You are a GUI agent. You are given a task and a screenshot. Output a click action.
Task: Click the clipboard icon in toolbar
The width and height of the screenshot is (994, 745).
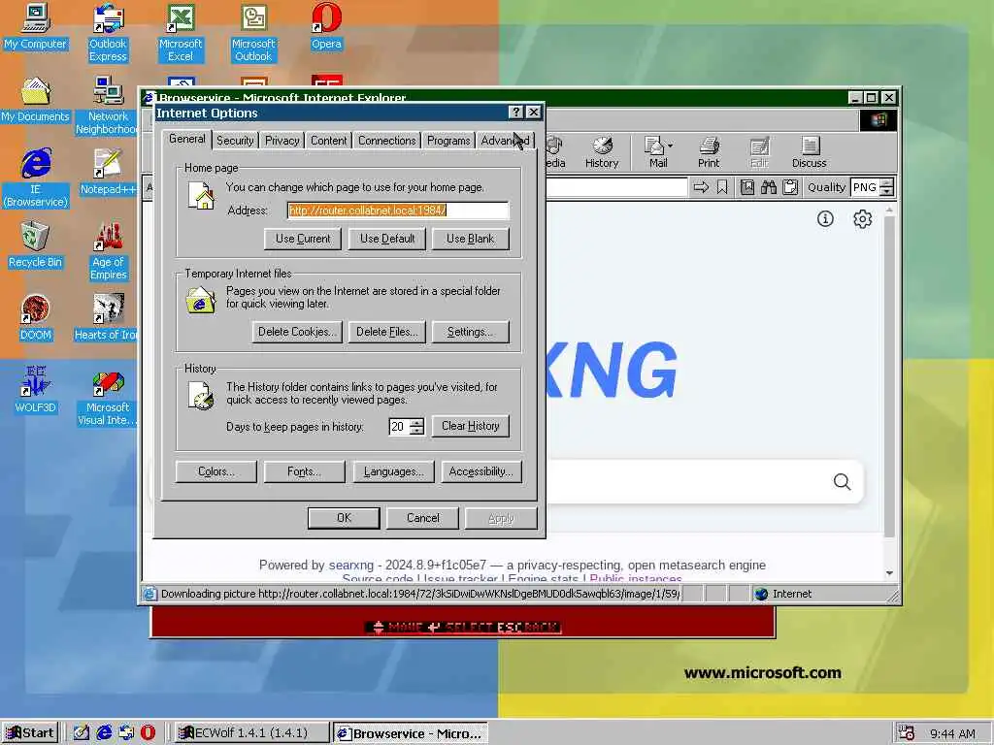click(x=790, y=187)
